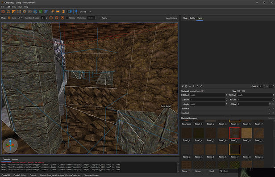275x177 pixels.
Task: Flip material vertically in the UV editor
Action: (194, 86)
